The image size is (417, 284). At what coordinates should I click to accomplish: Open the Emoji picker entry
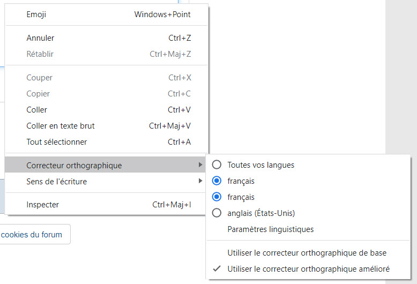point(36,14)
